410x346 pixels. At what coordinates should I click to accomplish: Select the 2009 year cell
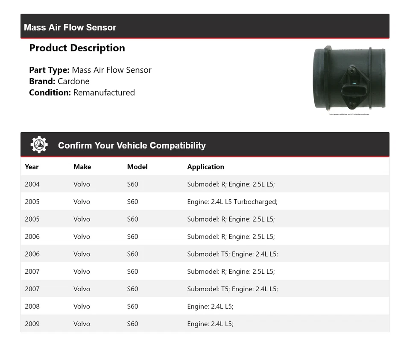coord(32,324)
